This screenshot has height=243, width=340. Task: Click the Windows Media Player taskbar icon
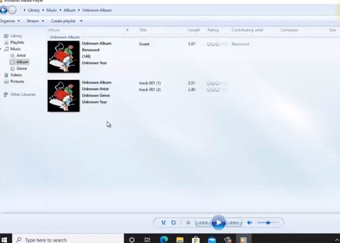[x=244, y=240]
